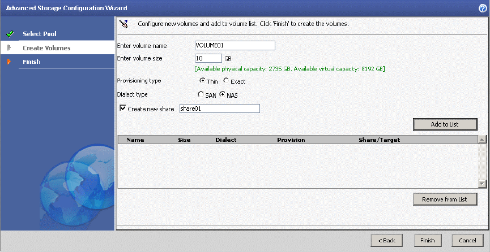The image size is (490, 252).
Task: Uncheck the Create new share checkbox
Action: (122, 108)
